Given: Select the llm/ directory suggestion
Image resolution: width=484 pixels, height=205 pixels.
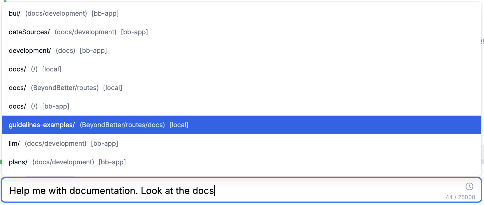Looking at the screenshot, I should tap(14, 143).
